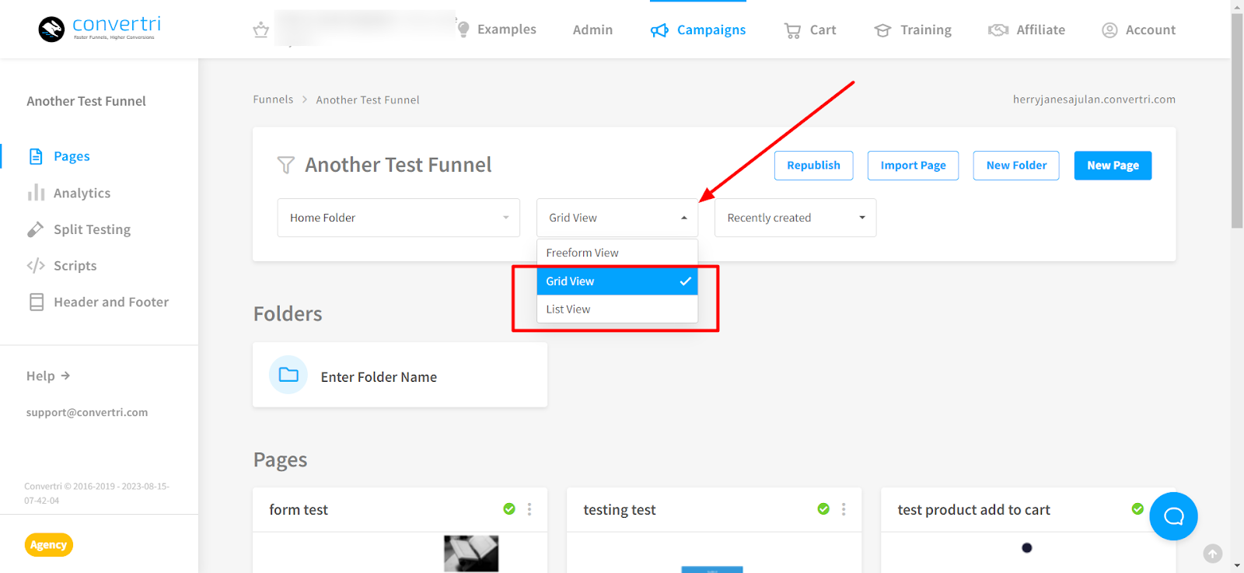Click the folder icon for Enter Folder Name
The height and width of the screenshot is (573, 1244).
coord(288,375)
